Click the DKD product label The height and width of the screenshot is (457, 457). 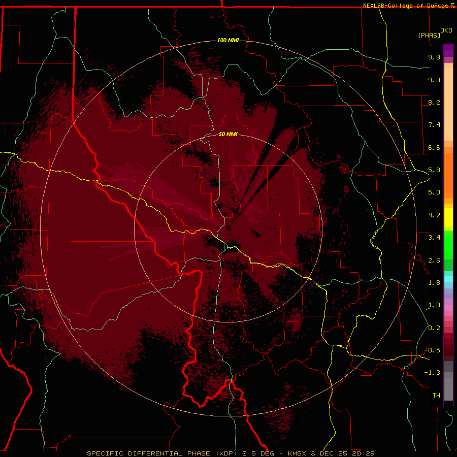446,30
